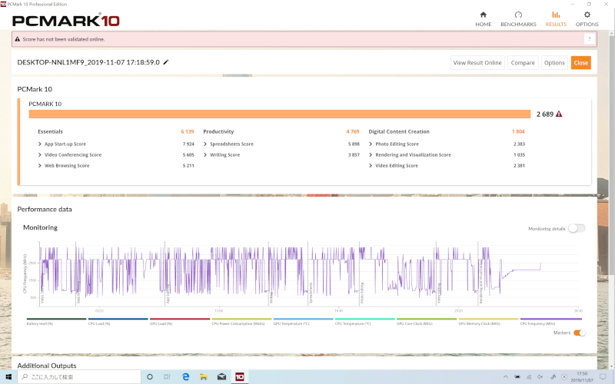615x384 pixels.
Task: Click the Windows search input field
Action: pos(79,376)
